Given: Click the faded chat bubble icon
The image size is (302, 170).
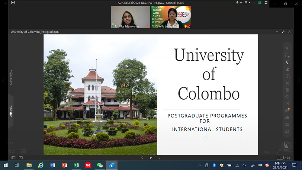Looking at the screenshot, I should (x=23, y=151).
